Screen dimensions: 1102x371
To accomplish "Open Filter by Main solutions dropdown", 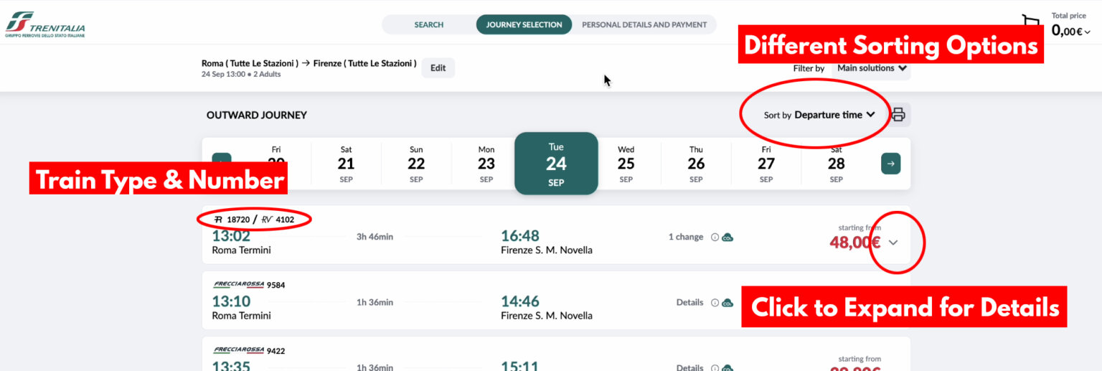I will coord(871,68).
